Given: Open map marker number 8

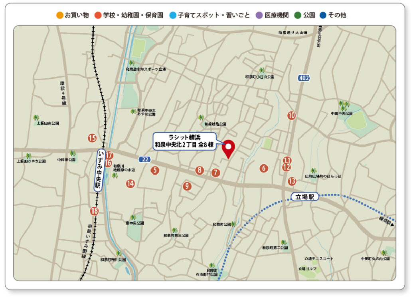Looking at the screenshot, I should [200, 170].
